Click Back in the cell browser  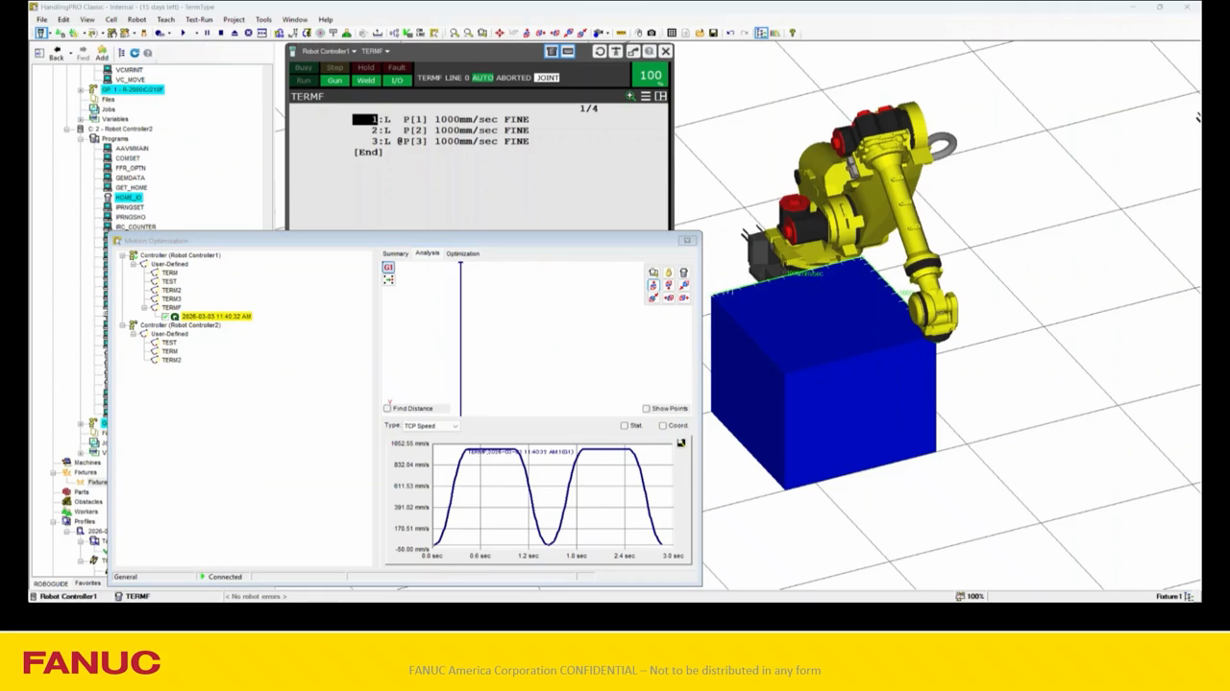[x=57, y=53]
